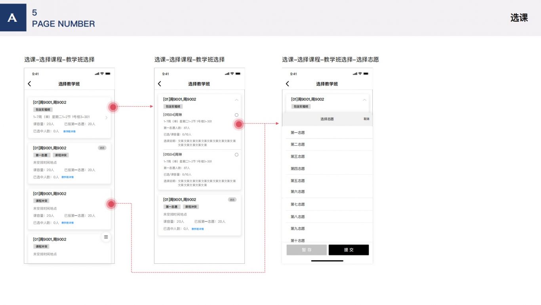The width and height of the screenshot is (541, 305).
Task: Click the caption 选课–选择课程–教学班选择–选择志愿
Action: tap(330, 59)
